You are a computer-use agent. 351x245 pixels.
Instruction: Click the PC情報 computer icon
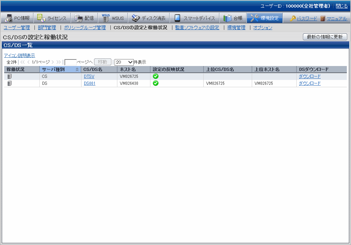tap(9, 18)
